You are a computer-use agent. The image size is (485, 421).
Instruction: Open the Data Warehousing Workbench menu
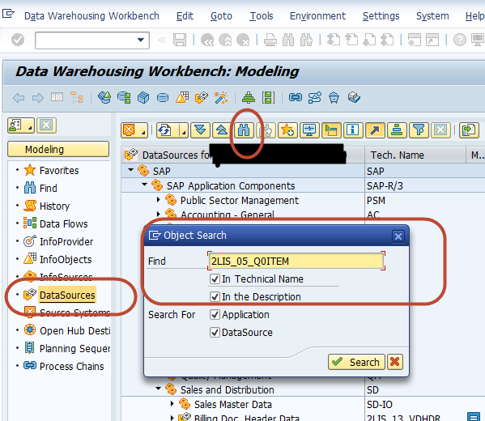click(x=91, y=16)
